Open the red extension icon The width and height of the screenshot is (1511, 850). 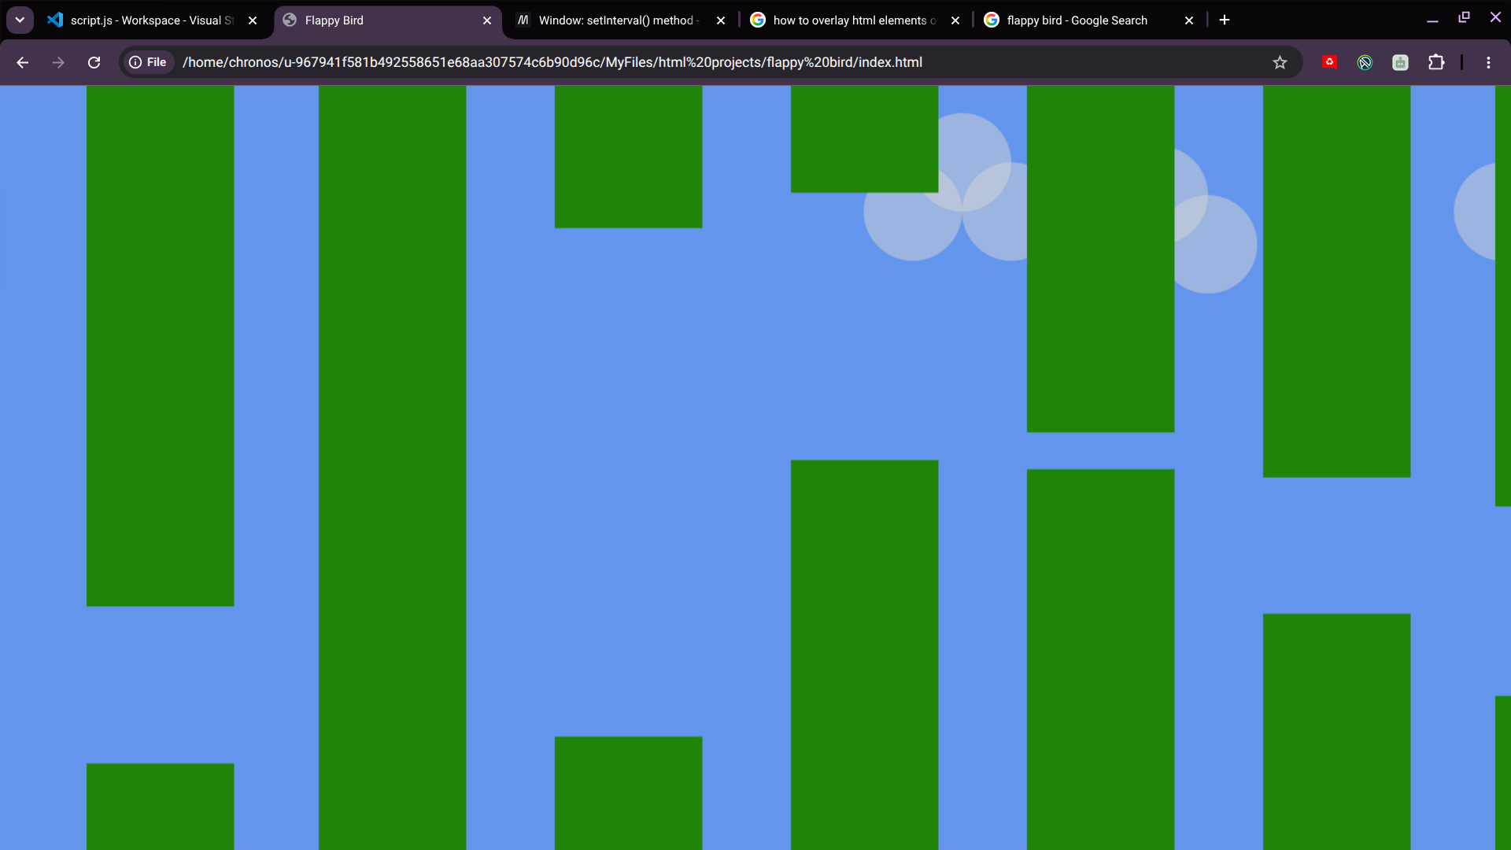1330,62
